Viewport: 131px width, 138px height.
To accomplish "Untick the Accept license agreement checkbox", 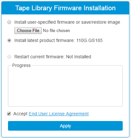I will click(x=9, y=114).
